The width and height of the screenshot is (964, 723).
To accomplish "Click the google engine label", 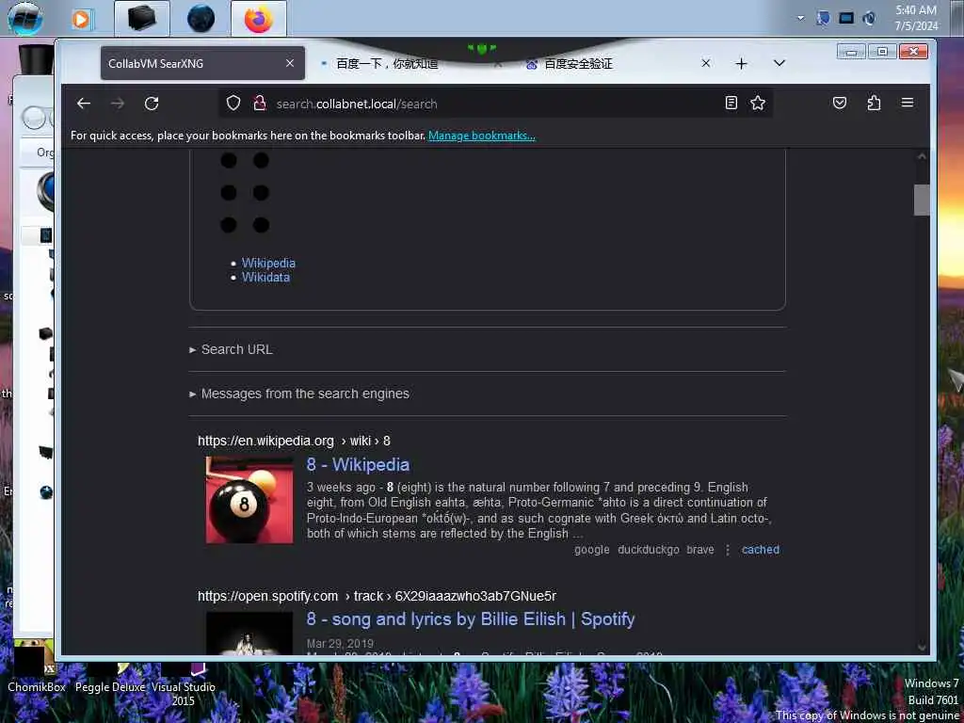I will (x=591, y=550).
